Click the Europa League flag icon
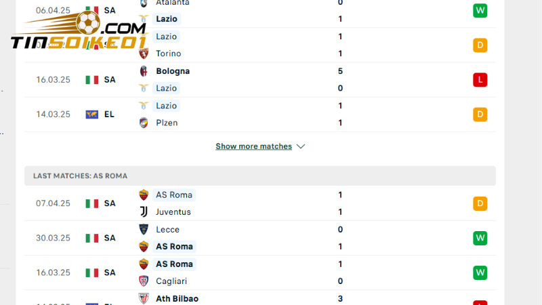The image size is (542, 305). point(92,115)
